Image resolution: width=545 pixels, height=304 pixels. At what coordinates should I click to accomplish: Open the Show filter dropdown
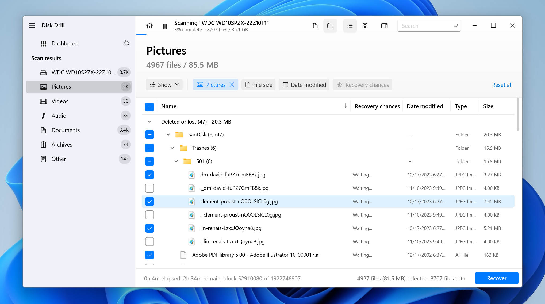[164, 85]
